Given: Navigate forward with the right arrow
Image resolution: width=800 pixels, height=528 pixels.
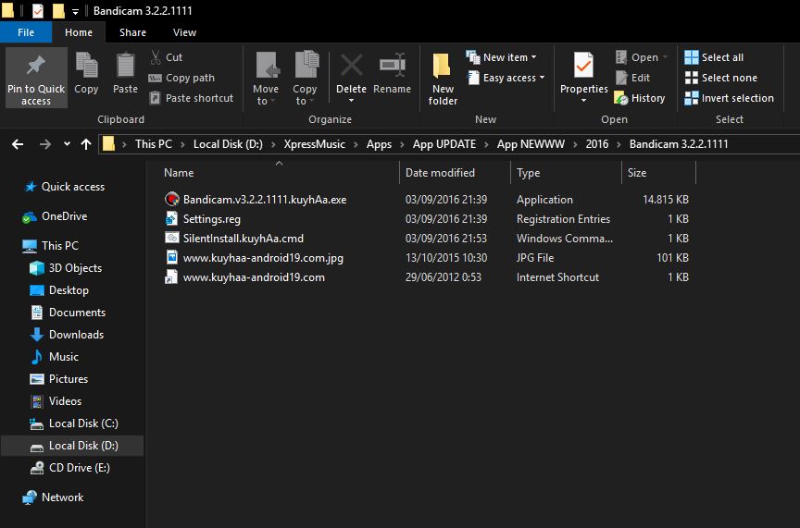Looking at the screenshot, I should coord(45,144).
